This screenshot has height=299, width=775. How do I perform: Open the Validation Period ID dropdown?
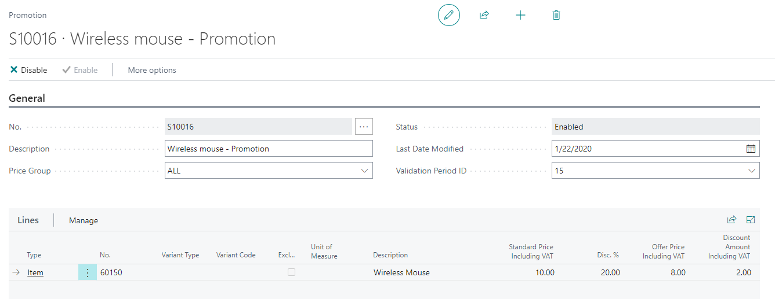(x=751, y=171)
